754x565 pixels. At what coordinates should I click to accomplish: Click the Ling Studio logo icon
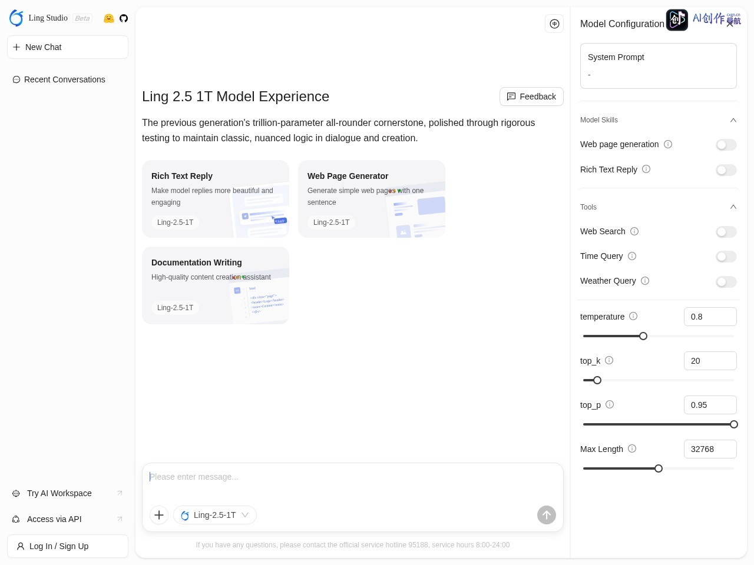pos(16,18)
